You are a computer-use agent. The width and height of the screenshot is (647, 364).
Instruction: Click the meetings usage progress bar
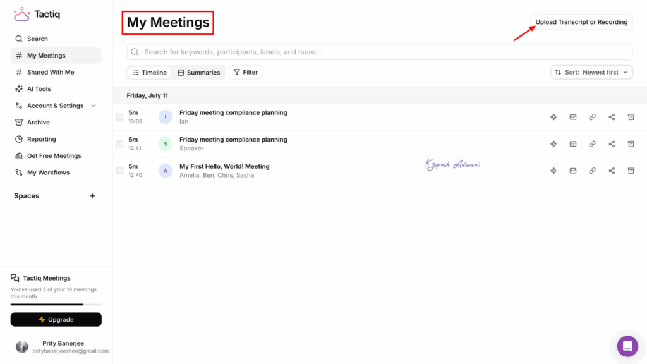(x=56, y=305)
